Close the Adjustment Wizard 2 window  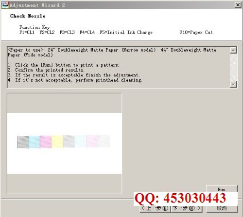pos(238,5)
